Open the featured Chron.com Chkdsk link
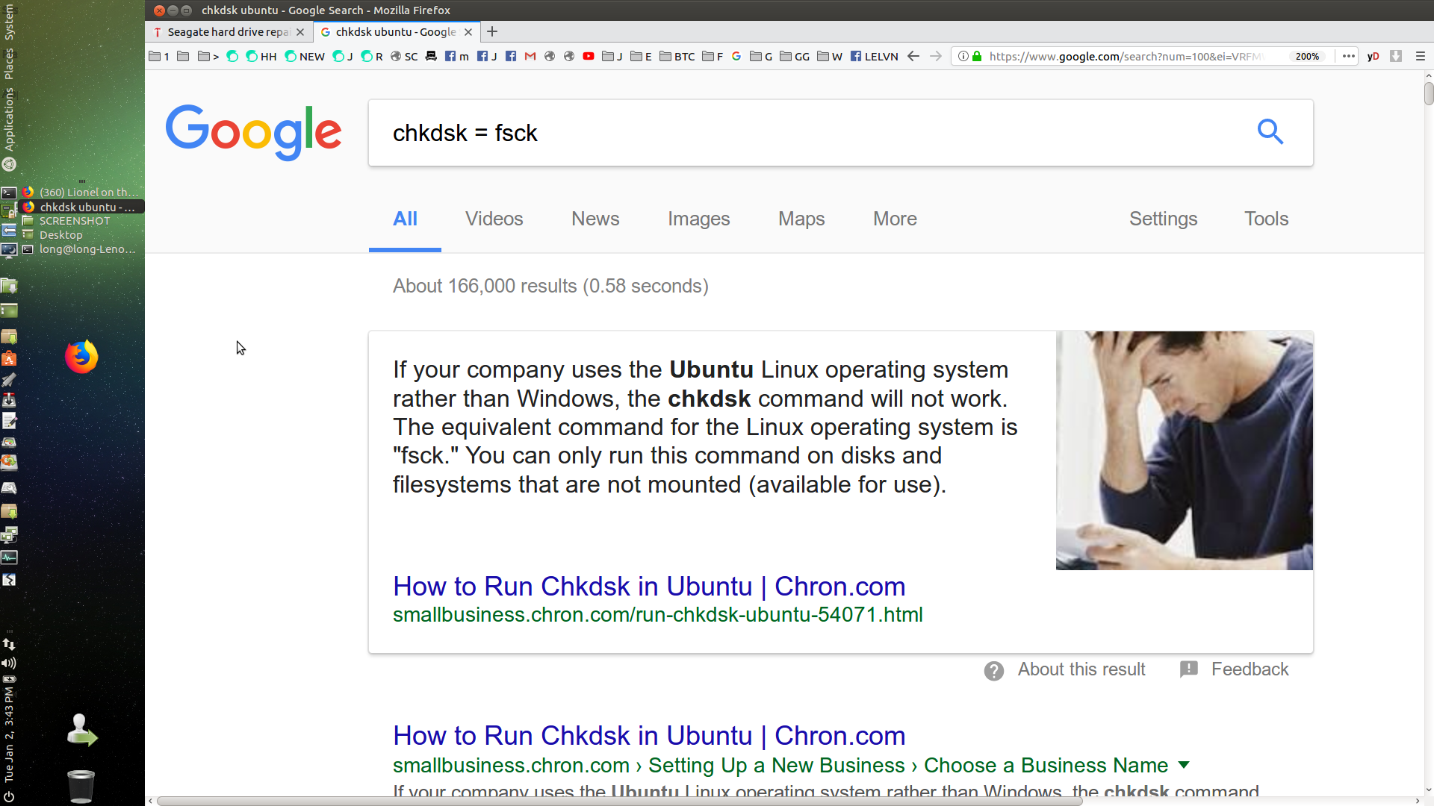The width and height of the screenshot is (1434, 806). click(x=649, y=587)
